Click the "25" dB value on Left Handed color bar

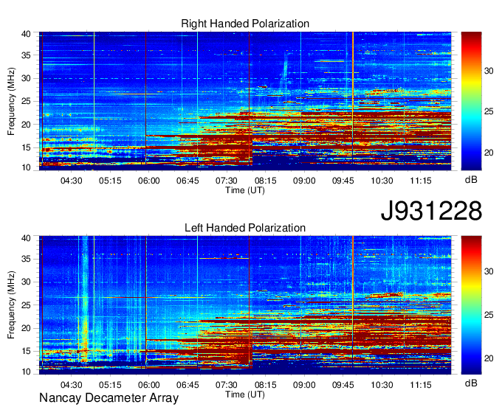(489, 315)
